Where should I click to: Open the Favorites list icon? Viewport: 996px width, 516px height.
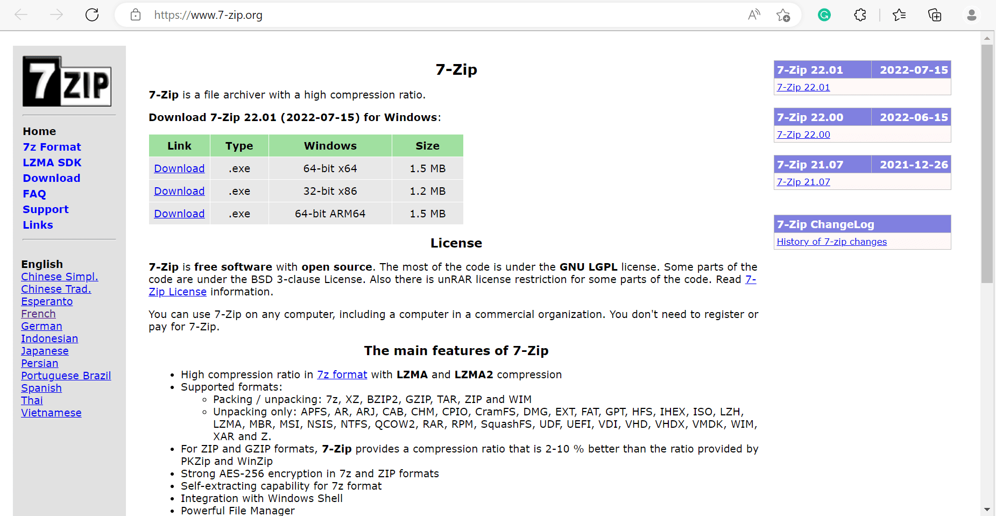pos(899,15)
